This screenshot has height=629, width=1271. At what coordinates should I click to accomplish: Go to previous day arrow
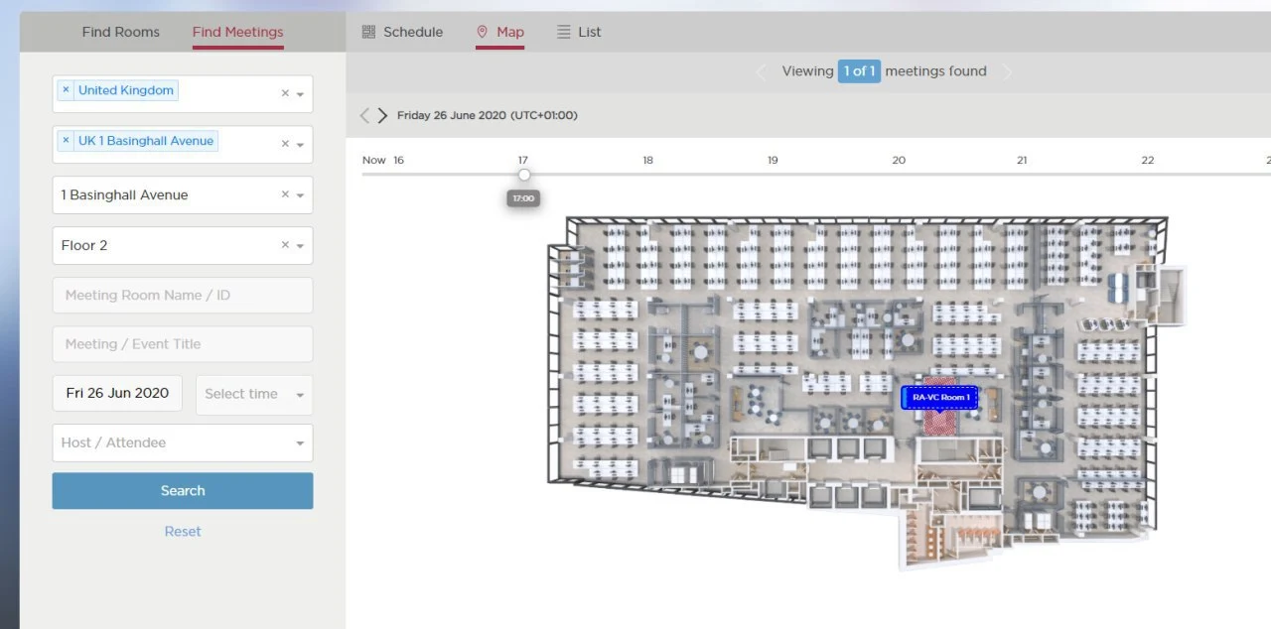pyautogui.click(x=364, y=116)
